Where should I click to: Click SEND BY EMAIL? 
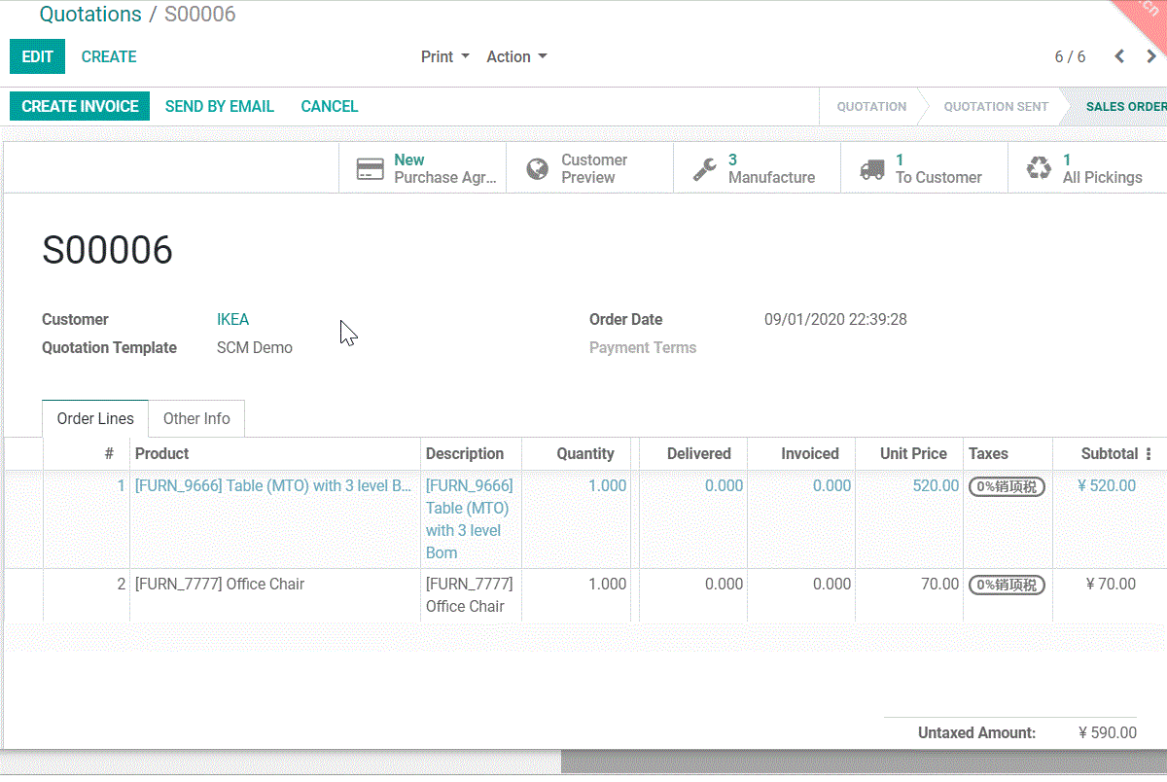(x=220, y=106)
